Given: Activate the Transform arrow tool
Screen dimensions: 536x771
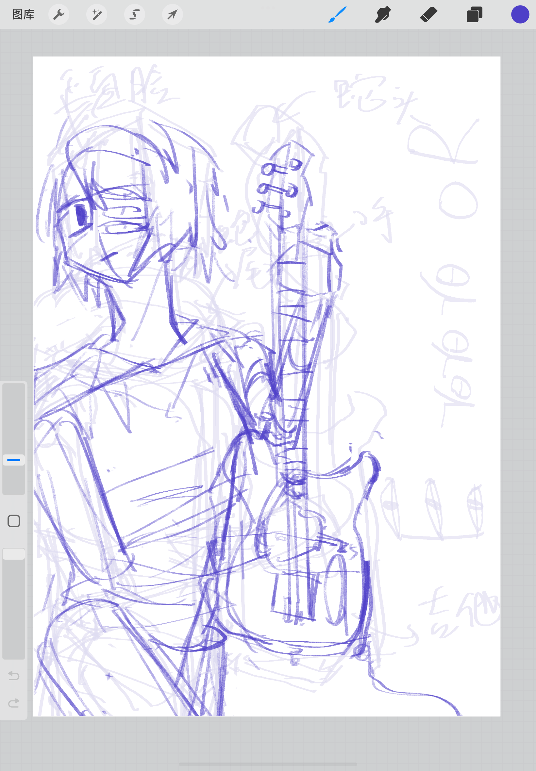Looking at the screenshot, I should 172,14.
